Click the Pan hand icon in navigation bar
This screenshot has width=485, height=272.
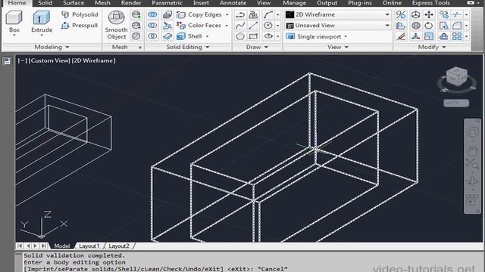[x=472, y=151]
